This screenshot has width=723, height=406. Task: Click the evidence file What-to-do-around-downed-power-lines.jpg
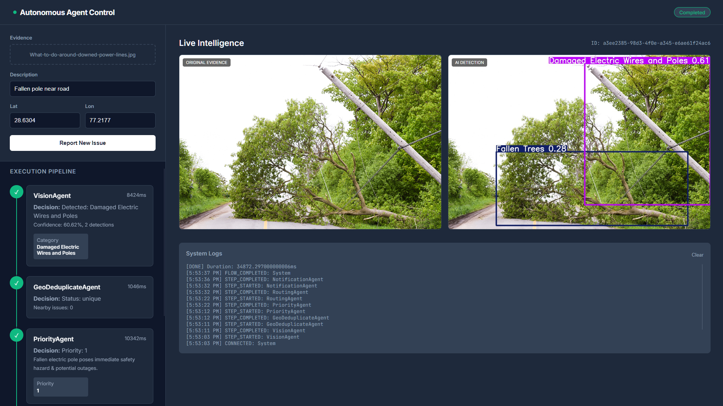[83, 54]
